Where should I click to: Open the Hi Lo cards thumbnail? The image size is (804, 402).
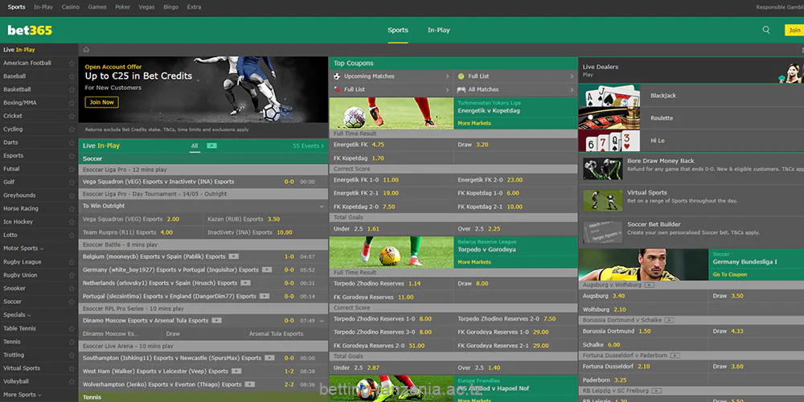coord(609,141)
